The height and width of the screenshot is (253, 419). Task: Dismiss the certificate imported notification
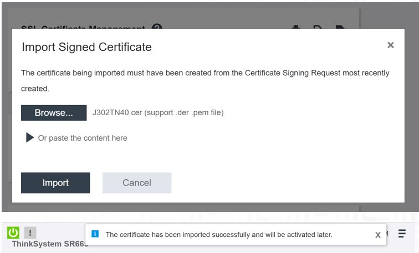coord(378,235)
